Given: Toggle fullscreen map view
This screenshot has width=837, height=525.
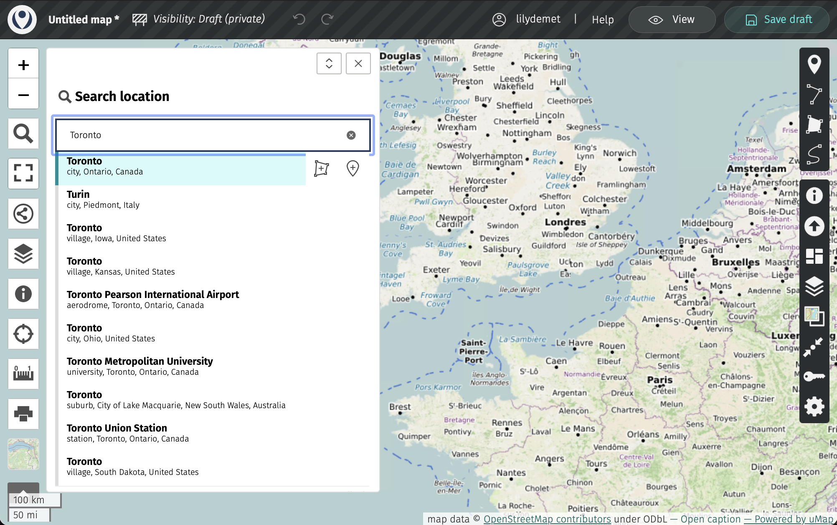Looking at the screenshot, I should click(x=23, y=173).
